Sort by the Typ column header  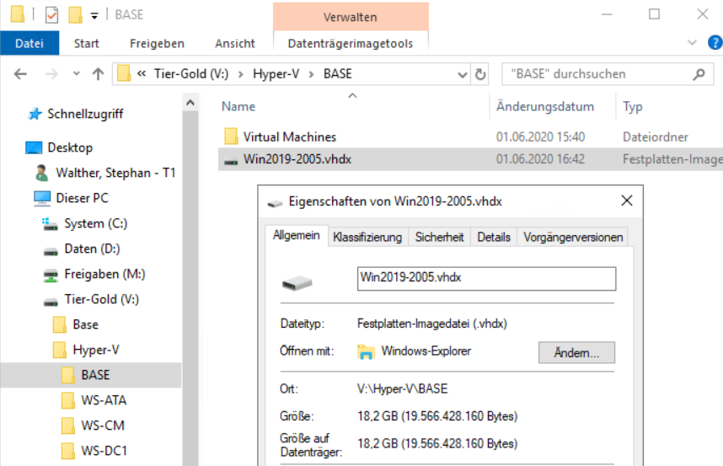(x=633, y=106)
